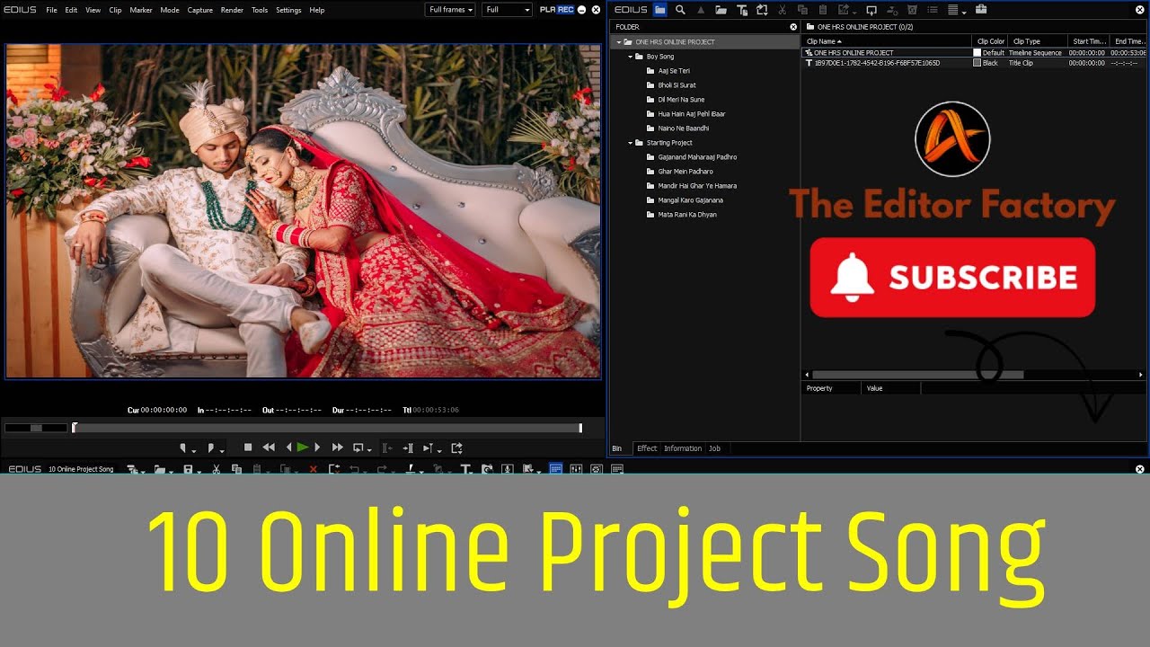Viewport: 1150px width, 647px height.
Task: Click Black clip color swatch
Action: click(x=977, y=63)
